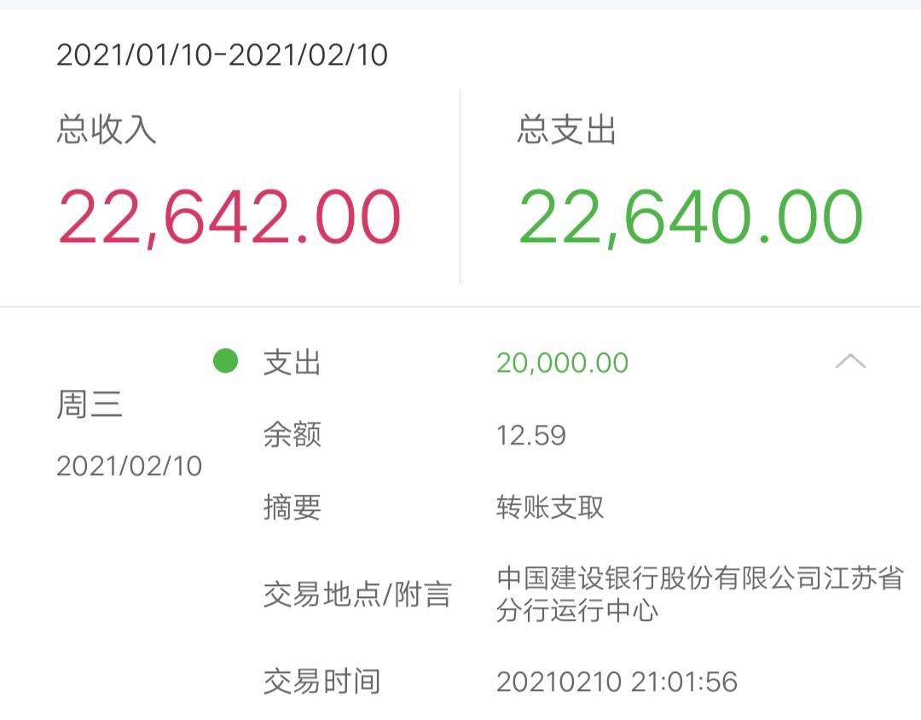The image size is (921, 720).
Task: Click the 支出 expense amount 20,000.00
Action: pos(561,362)
